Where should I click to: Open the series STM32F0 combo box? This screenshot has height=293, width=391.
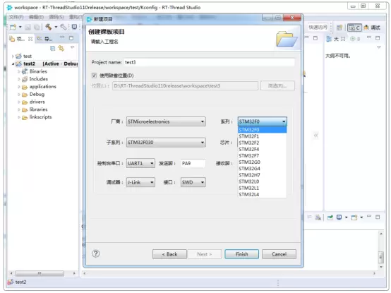point(262,121)
